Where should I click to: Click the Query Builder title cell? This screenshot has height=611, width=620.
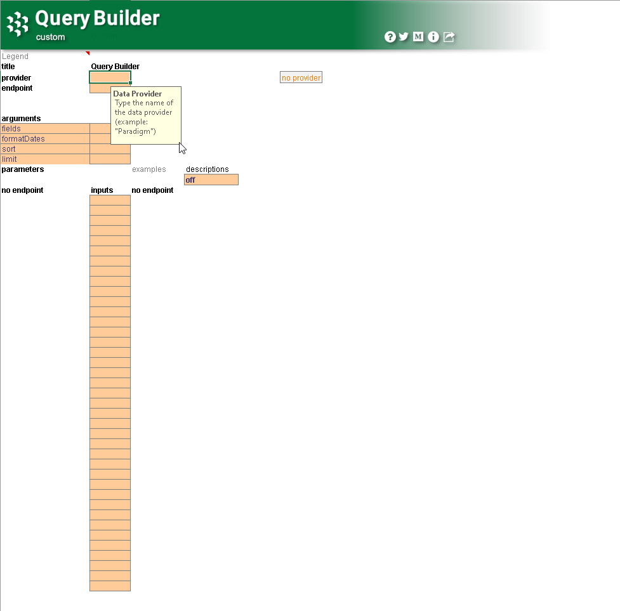coord(114,66)
